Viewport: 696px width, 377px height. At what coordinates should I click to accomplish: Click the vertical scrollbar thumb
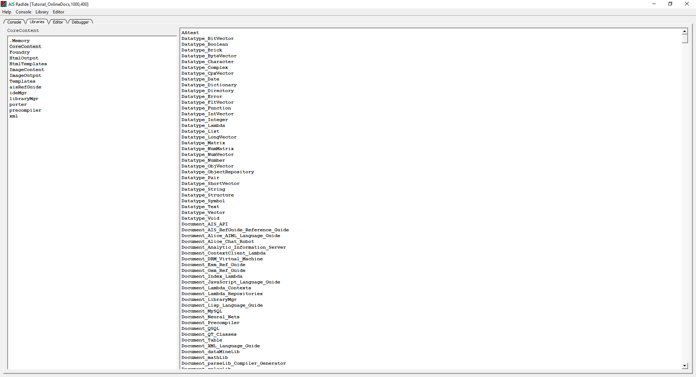click(685, 39)
